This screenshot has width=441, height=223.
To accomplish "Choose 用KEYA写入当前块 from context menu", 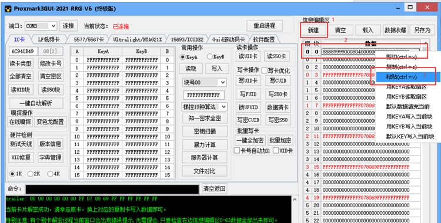I will point(408,116).
